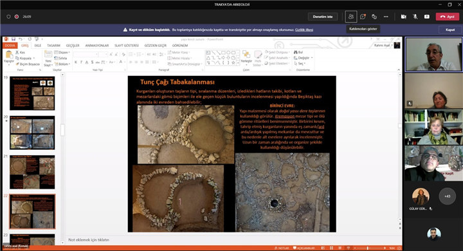Select slide 19 thumbnail
This screenshot has height=251, width=463.
[32, 93]
